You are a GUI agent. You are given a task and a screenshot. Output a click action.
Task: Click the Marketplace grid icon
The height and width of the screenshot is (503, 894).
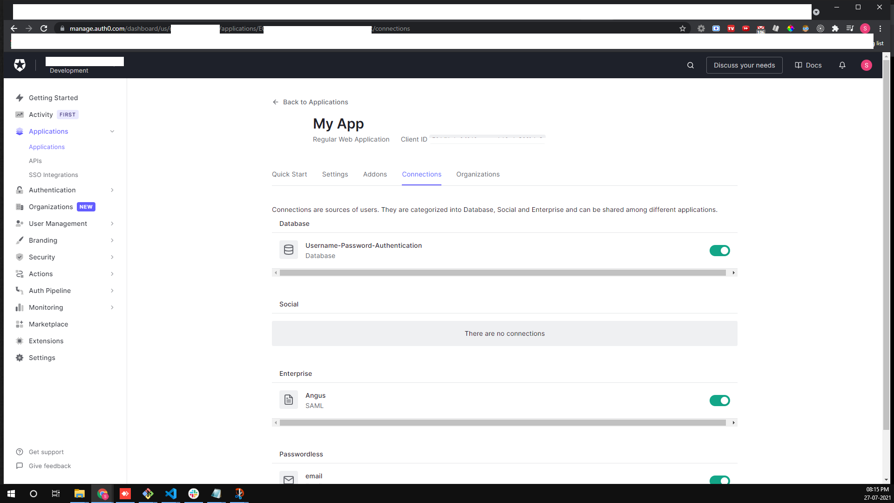(20, 324)
